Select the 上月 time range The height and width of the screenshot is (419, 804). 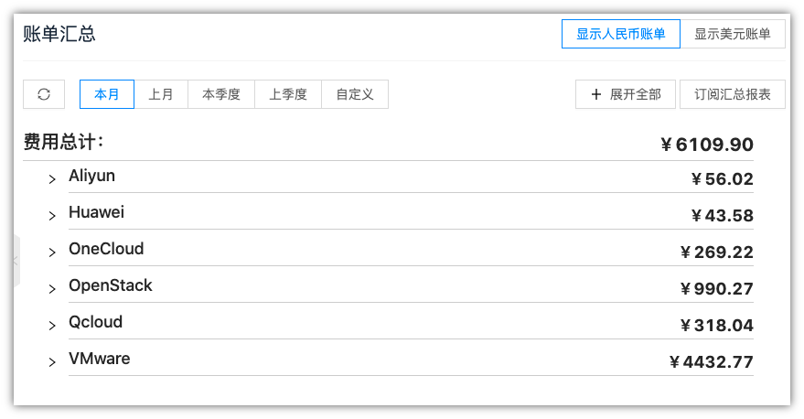[161, 94]
